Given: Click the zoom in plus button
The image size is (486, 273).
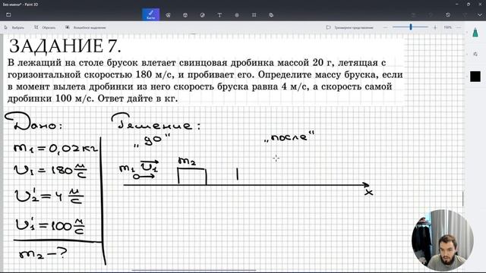Looking at the screenshot, I should click(435, 27).
